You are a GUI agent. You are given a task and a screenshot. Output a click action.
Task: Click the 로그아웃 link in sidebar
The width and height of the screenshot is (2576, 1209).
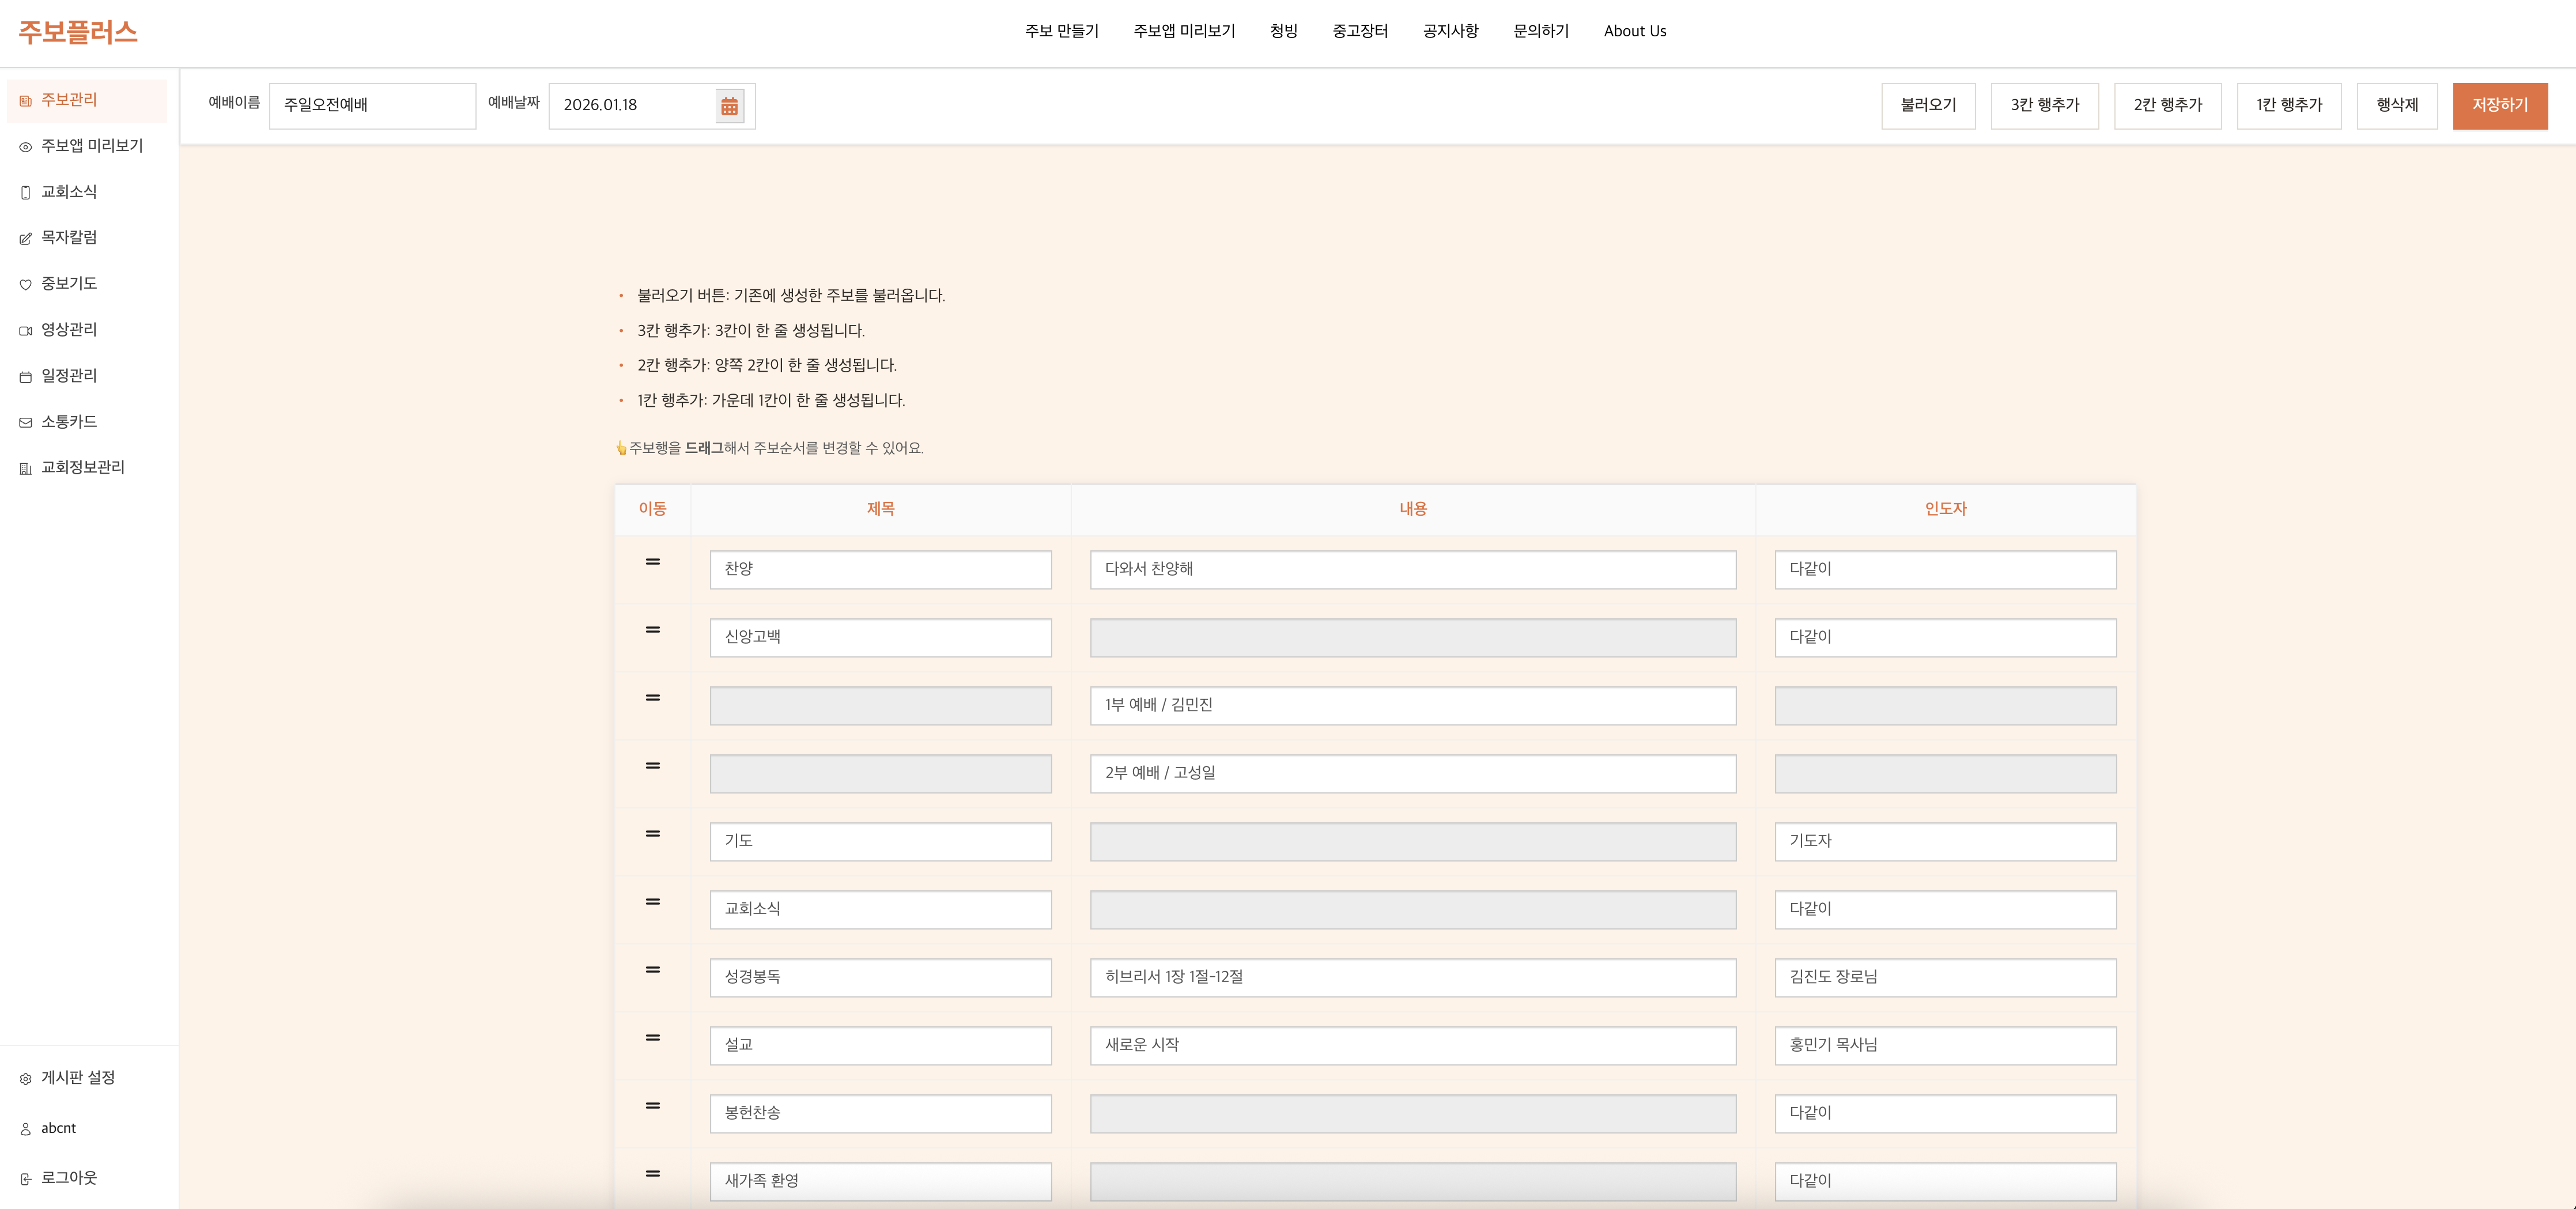coord(69,1178)
